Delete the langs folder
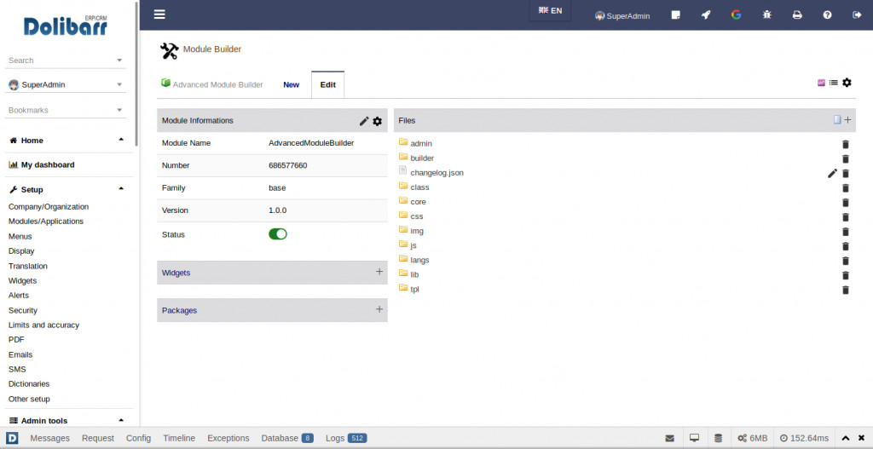This screenshot has width=873, height=449. (846, 261)
